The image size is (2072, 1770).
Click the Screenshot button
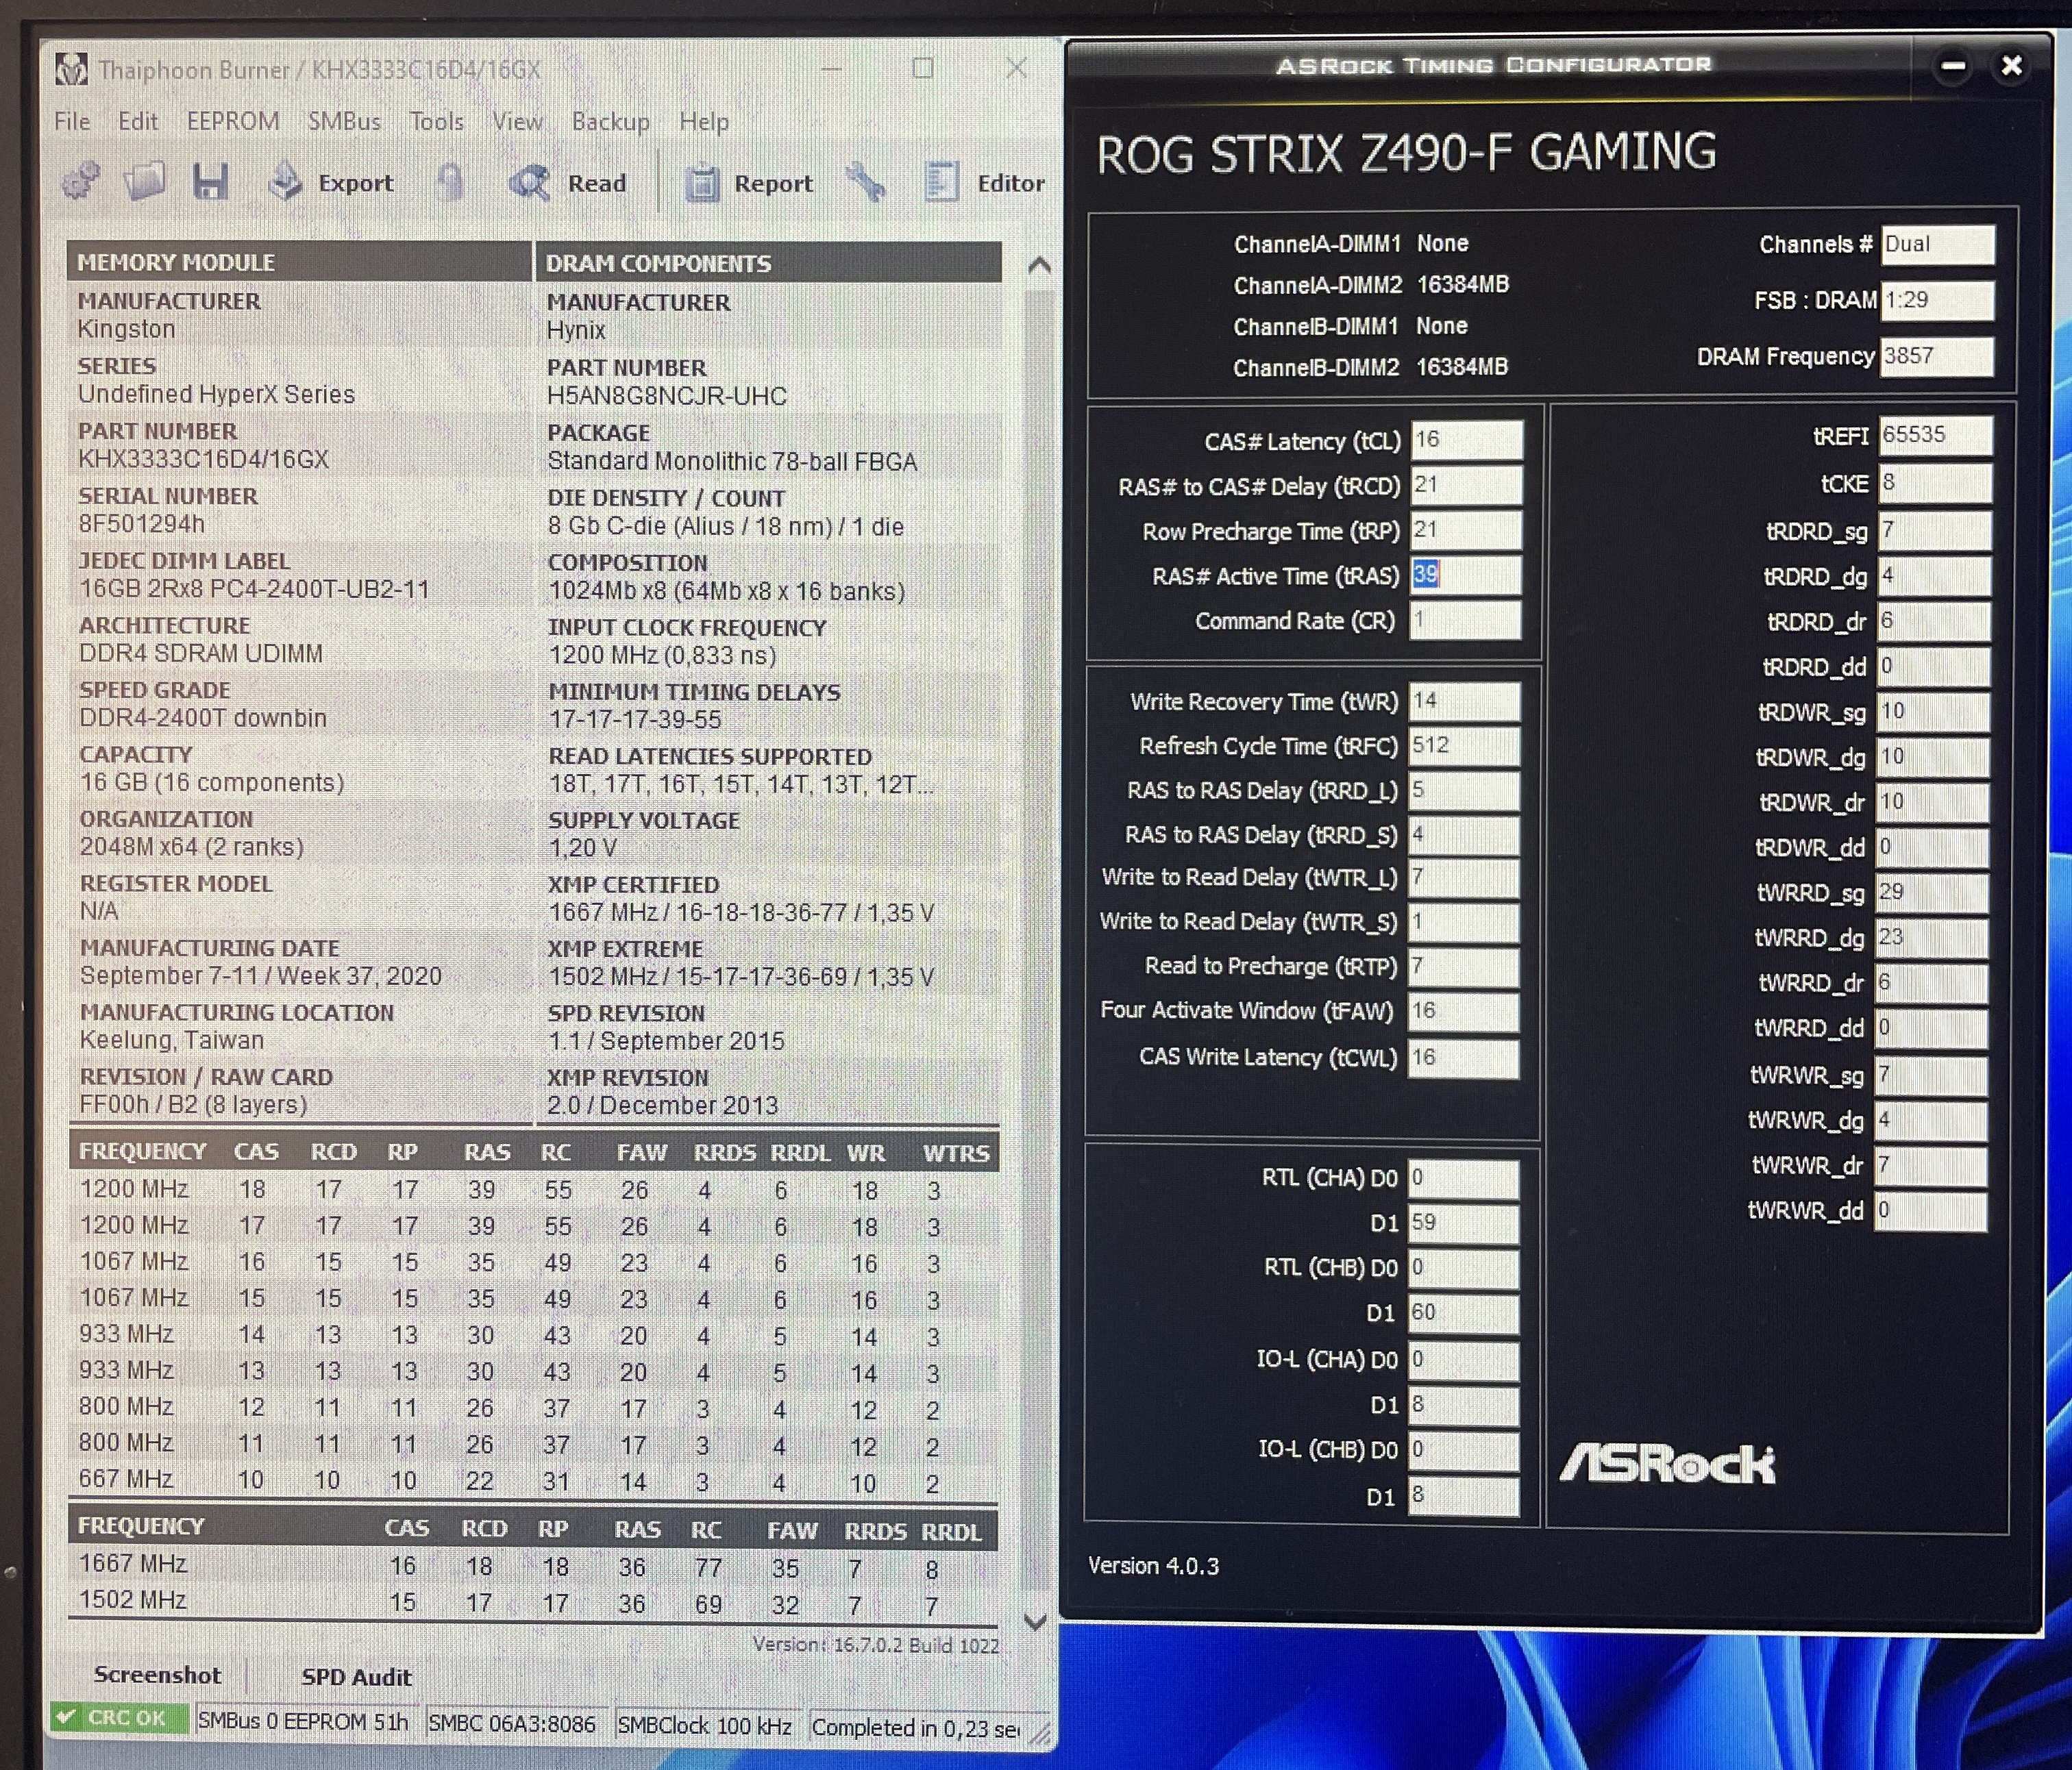[157, 1675]
